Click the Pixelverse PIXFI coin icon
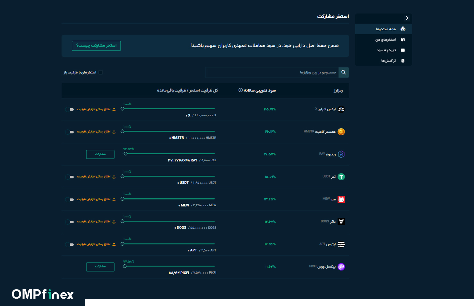This screenshot has width=474, height=306. [x=341, y=267]
